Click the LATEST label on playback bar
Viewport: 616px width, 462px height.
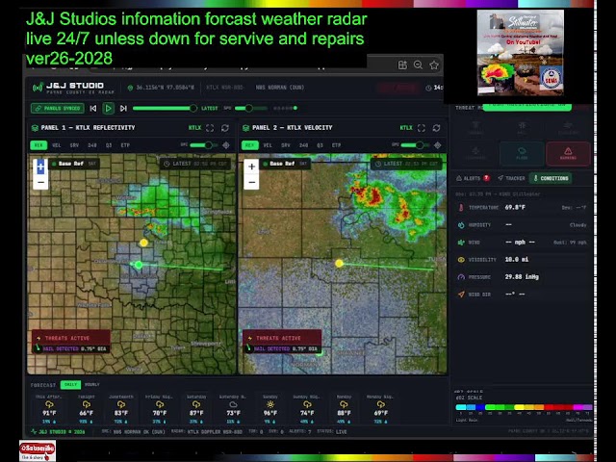210,108
